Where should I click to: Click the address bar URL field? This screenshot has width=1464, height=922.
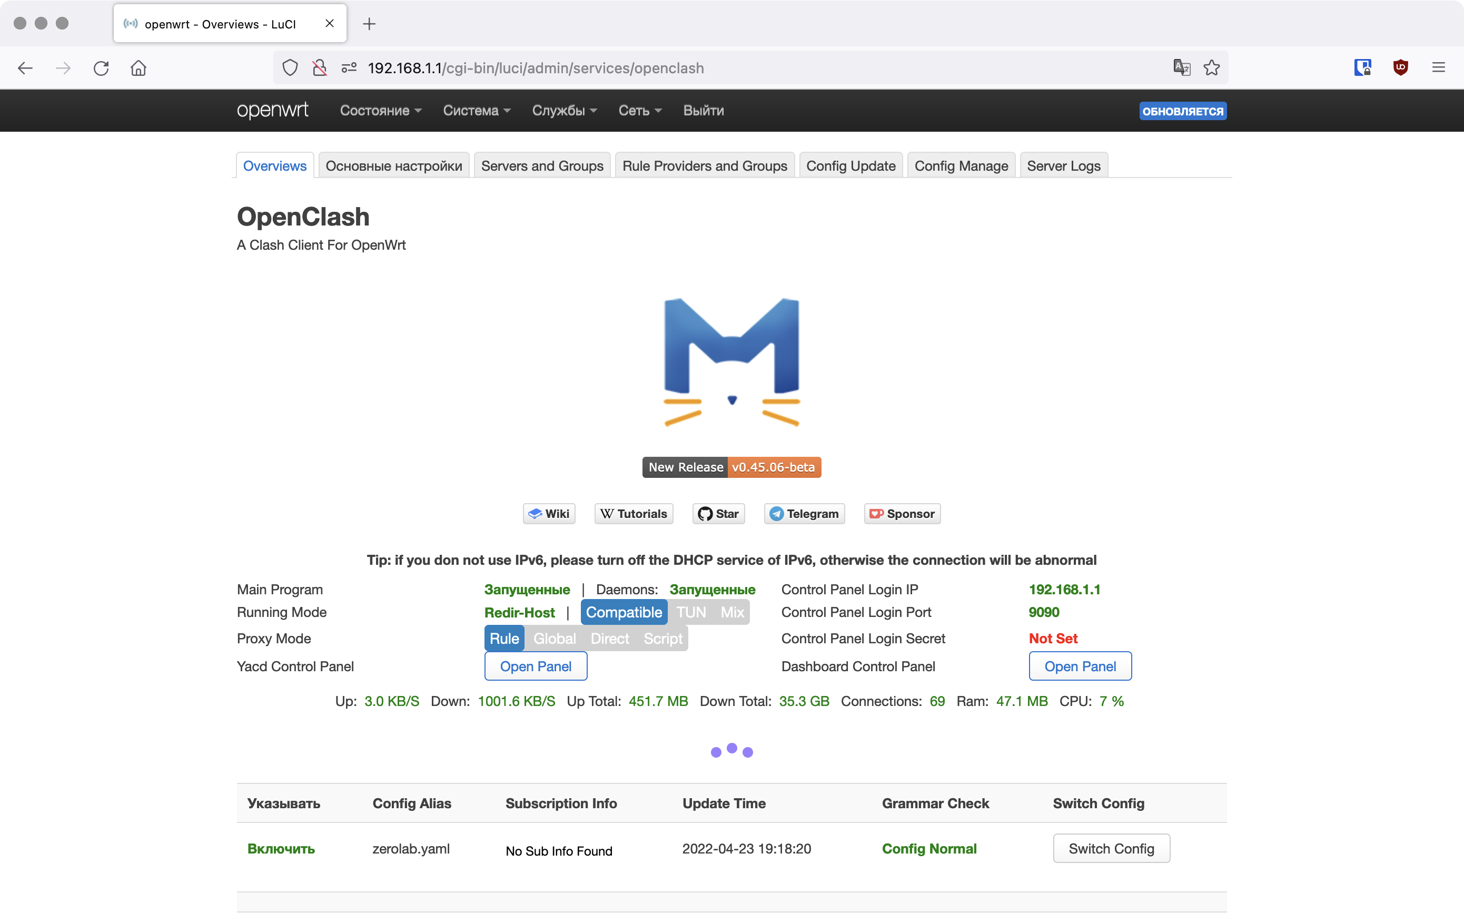coord(750,67)
